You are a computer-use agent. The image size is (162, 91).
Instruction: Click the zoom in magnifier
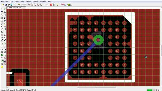point(32,5)
